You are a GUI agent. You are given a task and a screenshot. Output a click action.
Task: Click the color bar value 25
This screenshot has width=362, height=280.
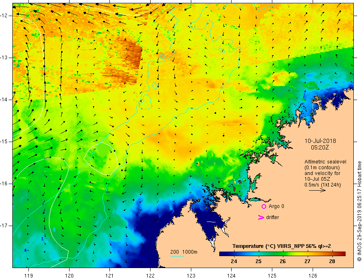coord(258,261)
